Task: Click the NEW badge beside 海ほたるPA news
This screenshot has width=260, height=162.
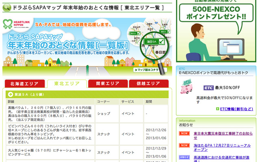Action: tap(184, 145)
